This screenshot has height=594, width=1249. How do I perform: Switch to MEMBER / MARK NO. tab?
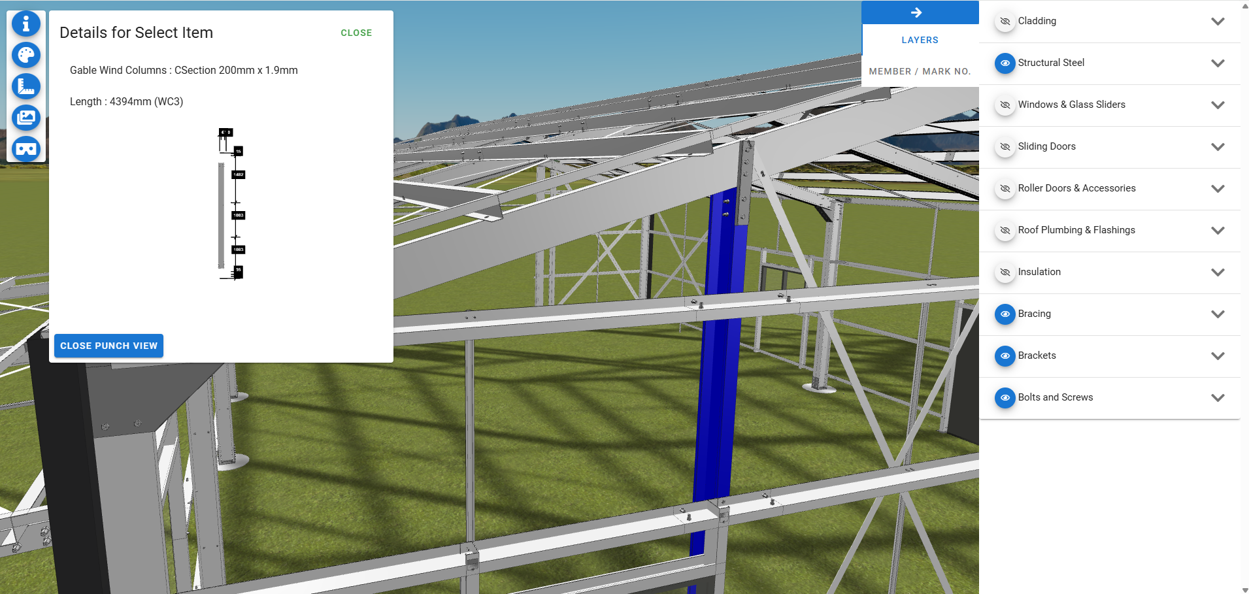coord(920,71)
